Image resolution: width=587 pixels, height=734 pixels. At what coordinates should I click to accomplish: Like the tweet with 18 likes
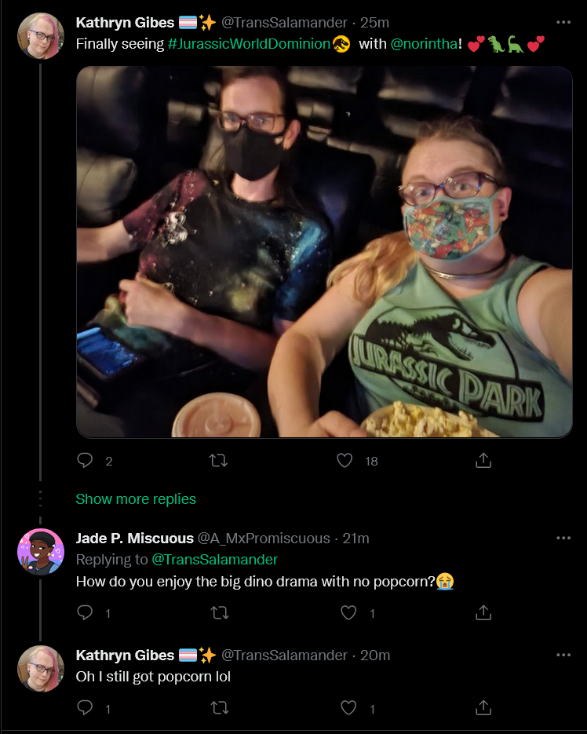pyautogui.click(x=345, y=461)
